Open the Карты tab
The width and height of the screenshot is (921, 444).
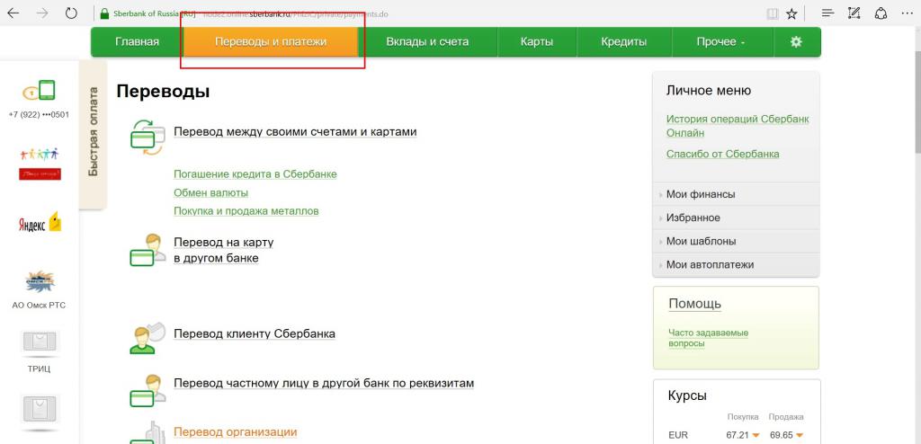pyautogui.click(x=537, y=41)
